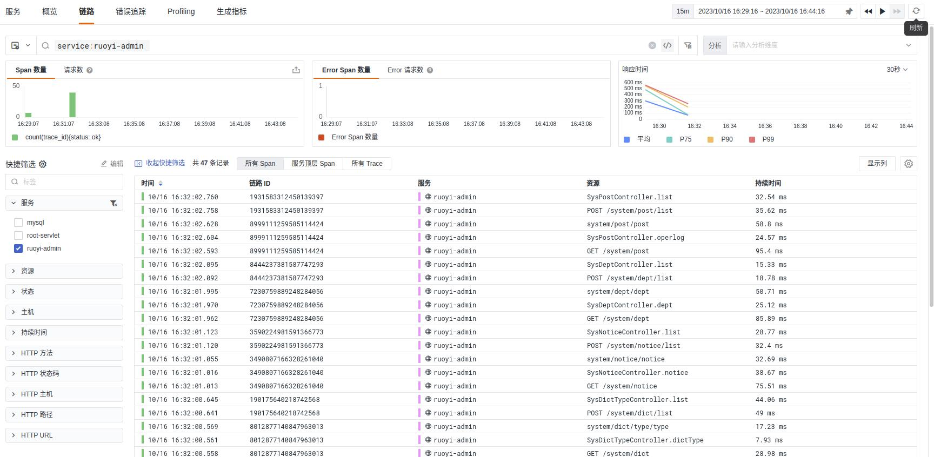The height and width of the screenshot is (457, 934).
Task: Check the mysql service checkbox
Action: (x=18, y=223)
